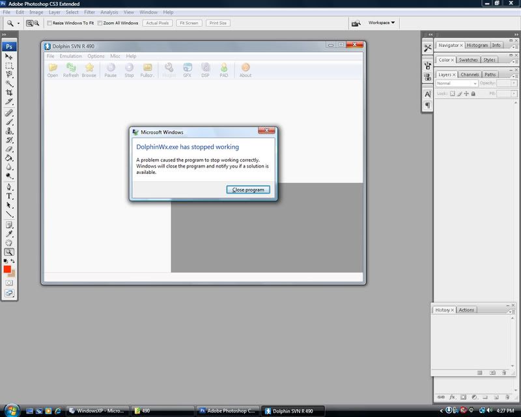This screenshot has height=417, width=521.
Task: Open the Image menu in Photoshop
Action: 36,12
